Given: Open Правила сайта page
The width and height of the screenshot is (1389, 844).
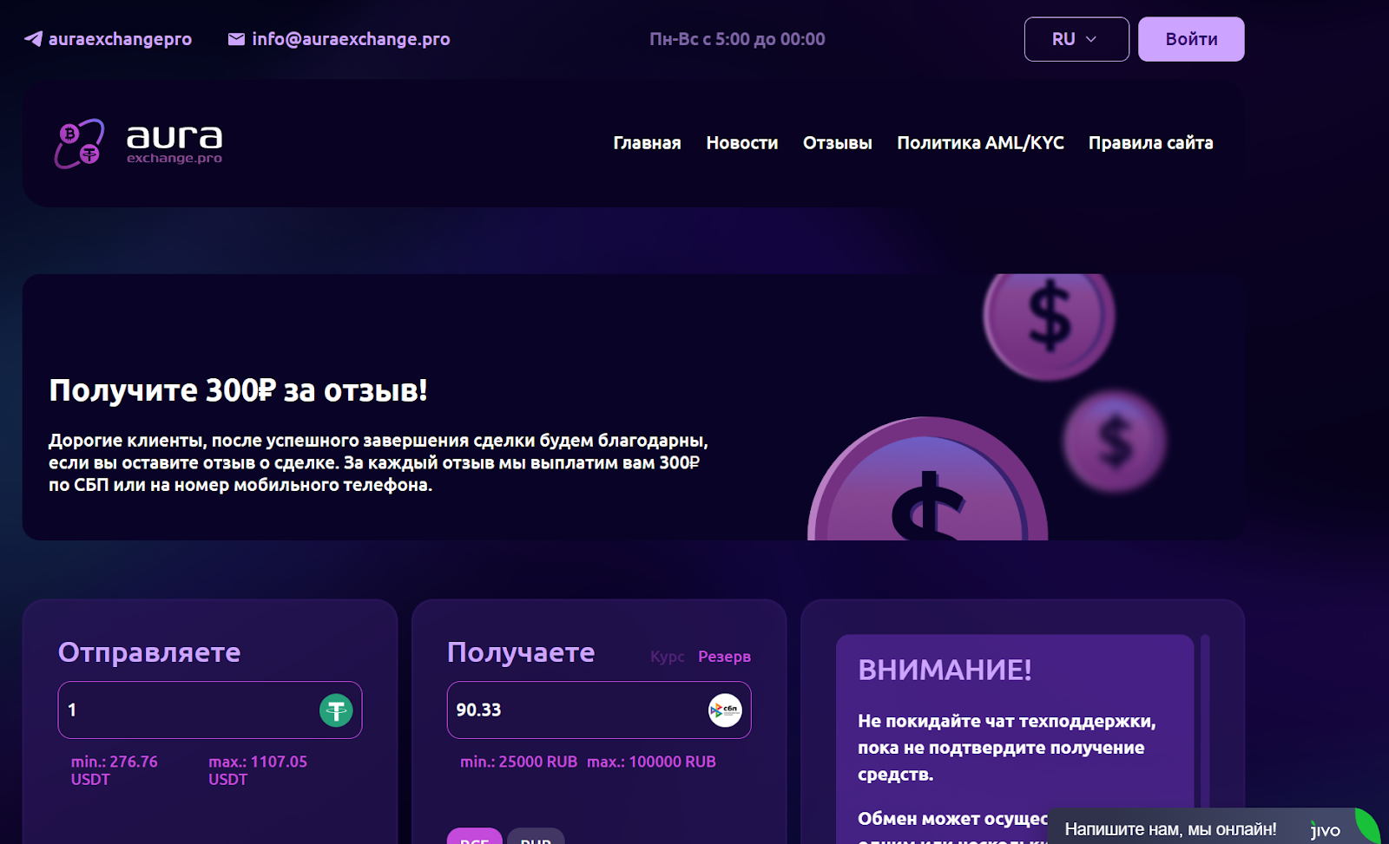Looking at the screenshot, I should [x=1150, y=143].
